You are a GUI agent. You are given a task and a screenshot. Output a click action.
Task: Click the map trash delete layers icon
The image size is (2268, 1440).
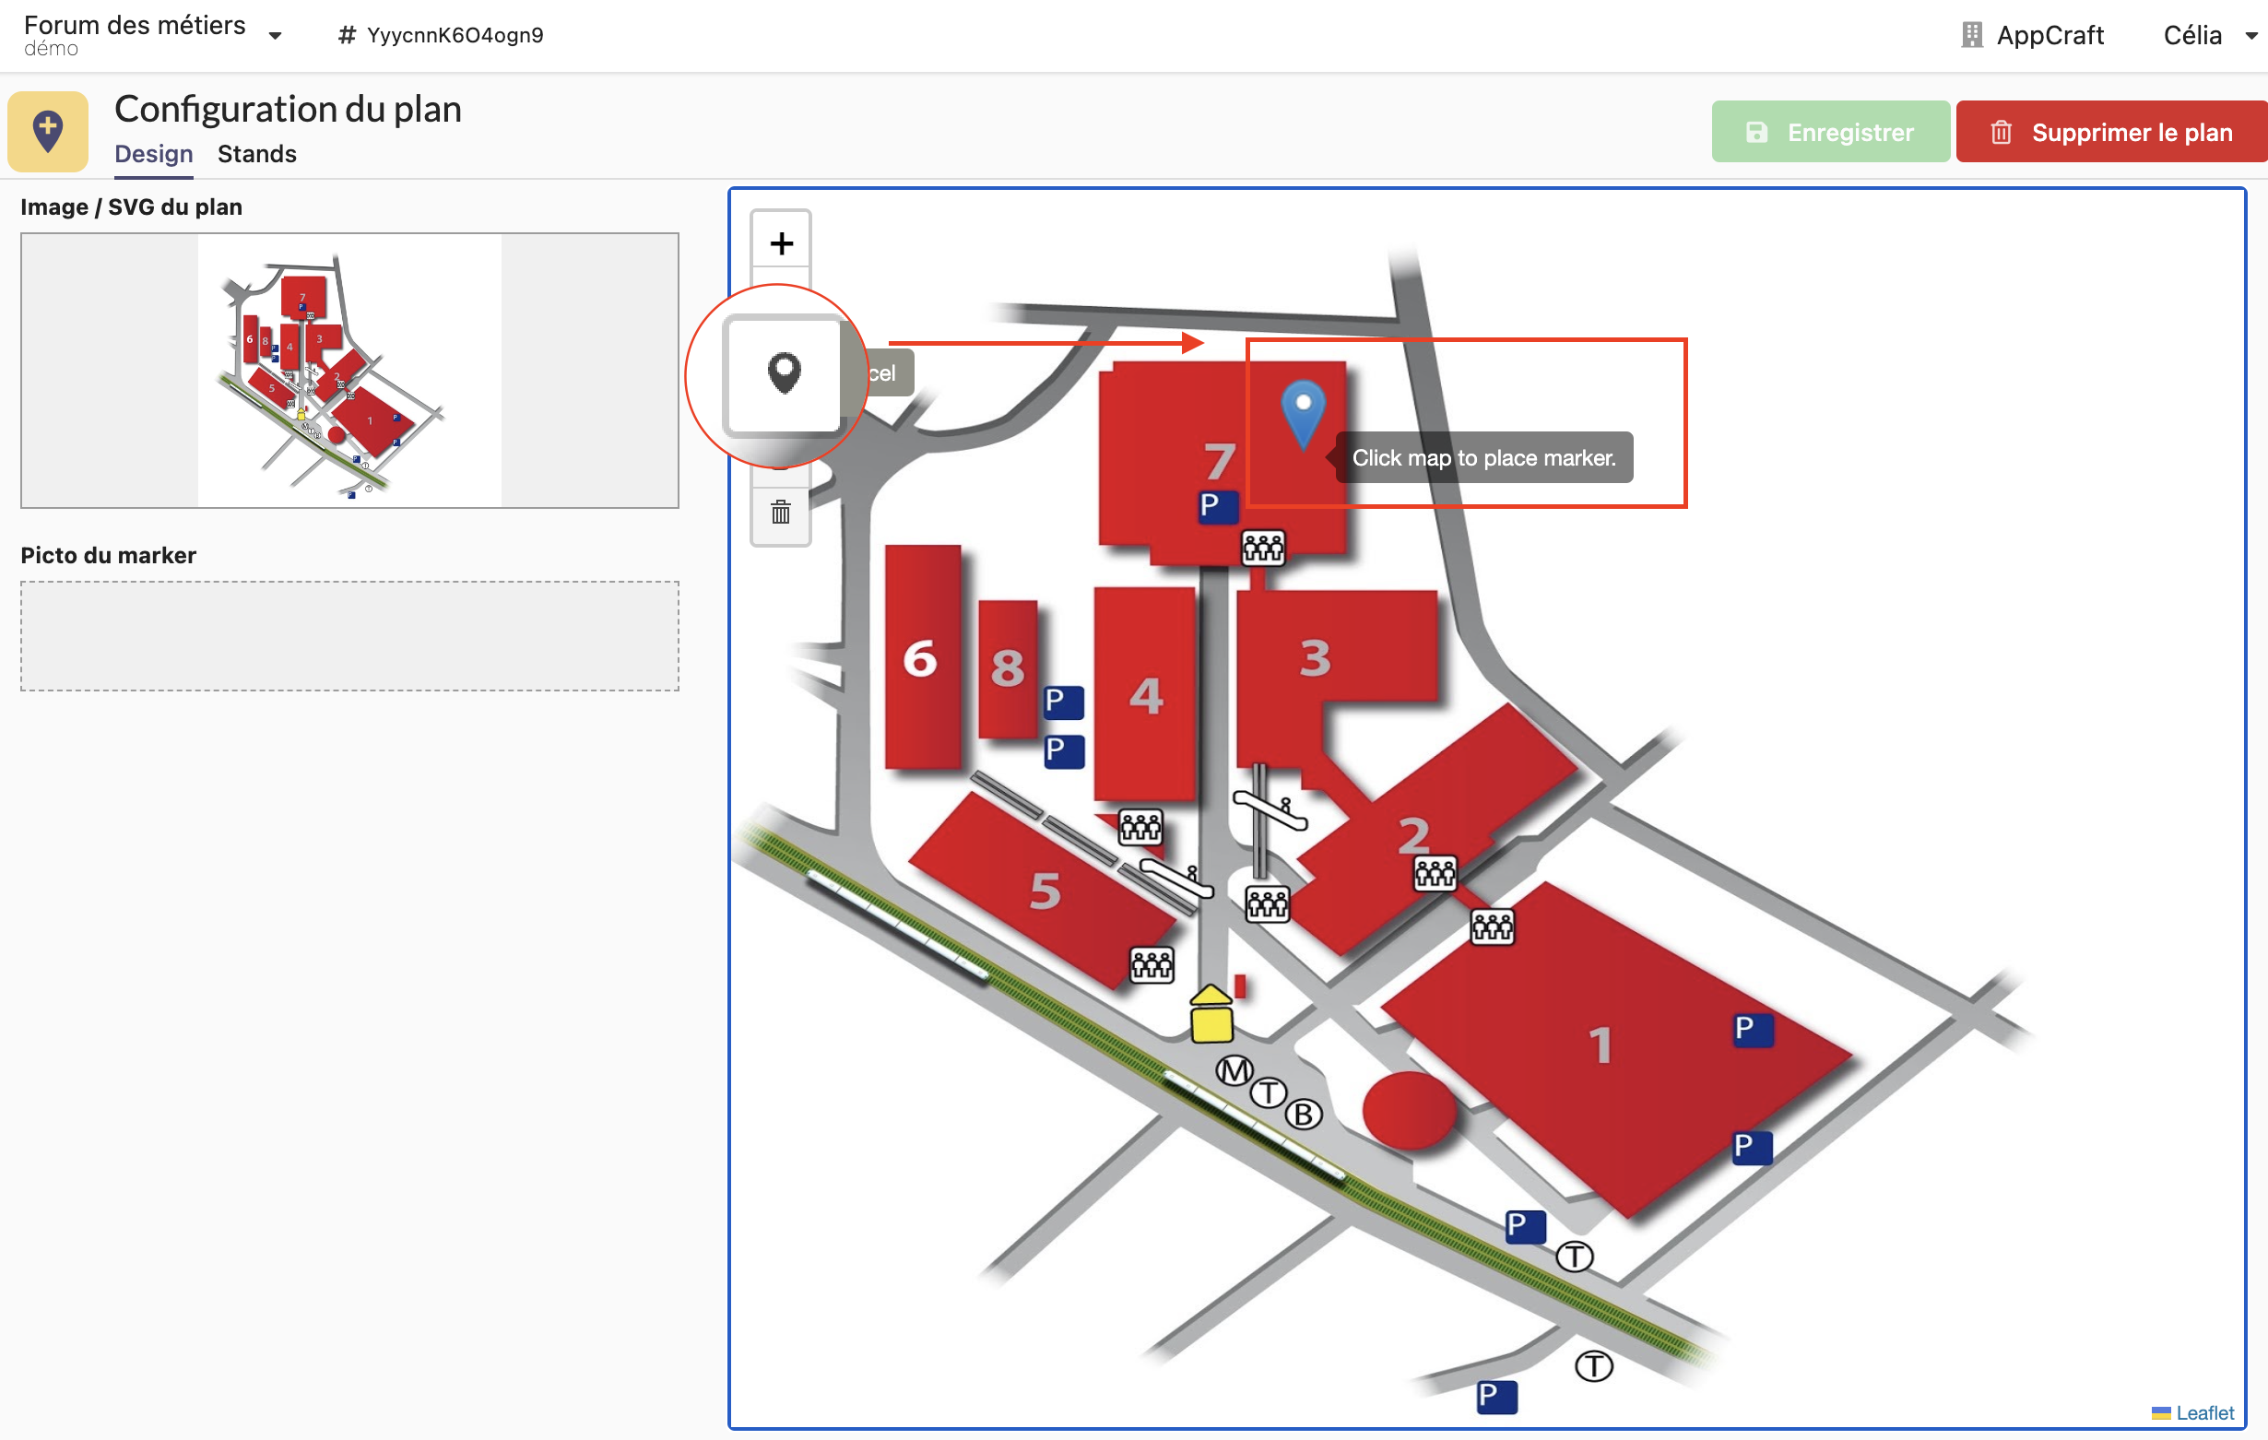tap(781, 513)
